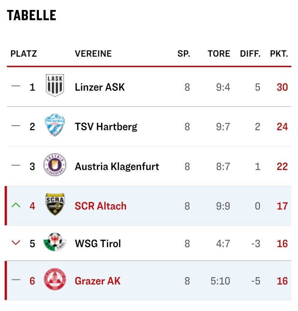
Task: Click the TABELLE heading
Action: coord(31,15)
